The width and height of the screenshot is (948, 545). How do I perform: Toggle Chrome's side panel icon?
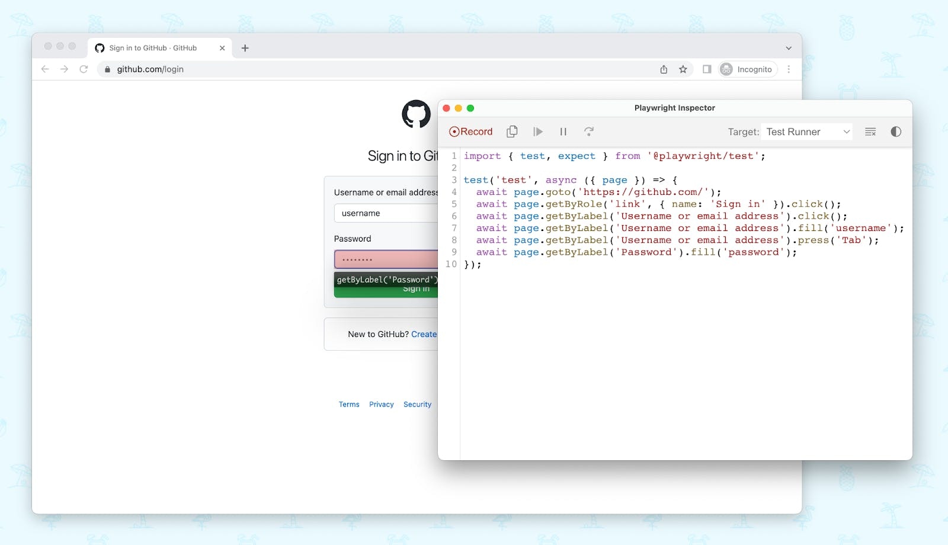click(x=706, y=69)
